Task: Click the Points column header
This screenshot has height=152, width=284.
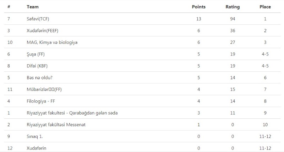Action: [x=198, y=7]
